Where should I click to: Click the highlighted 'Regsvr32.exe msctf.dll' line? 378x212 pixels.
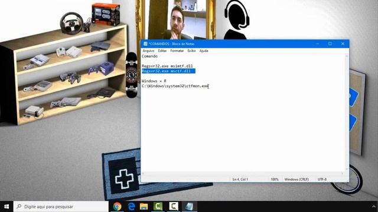[168, 71]
